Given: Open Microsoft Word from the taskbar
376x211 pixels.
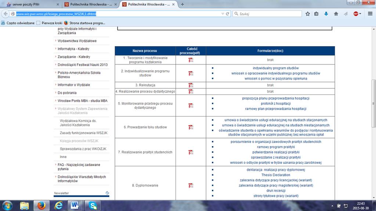Looking at the screenshot, I should point(75,206).
